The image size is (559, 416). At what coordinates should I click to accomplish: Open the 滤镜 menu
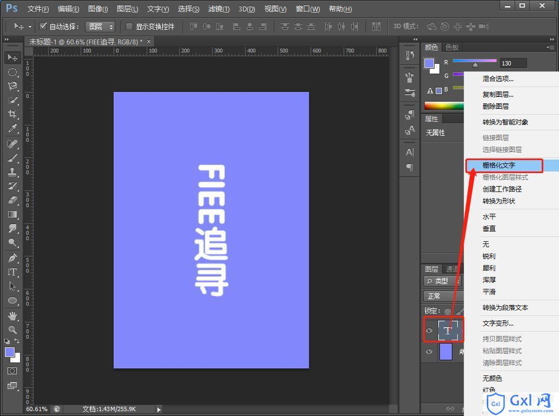point(219,9)
